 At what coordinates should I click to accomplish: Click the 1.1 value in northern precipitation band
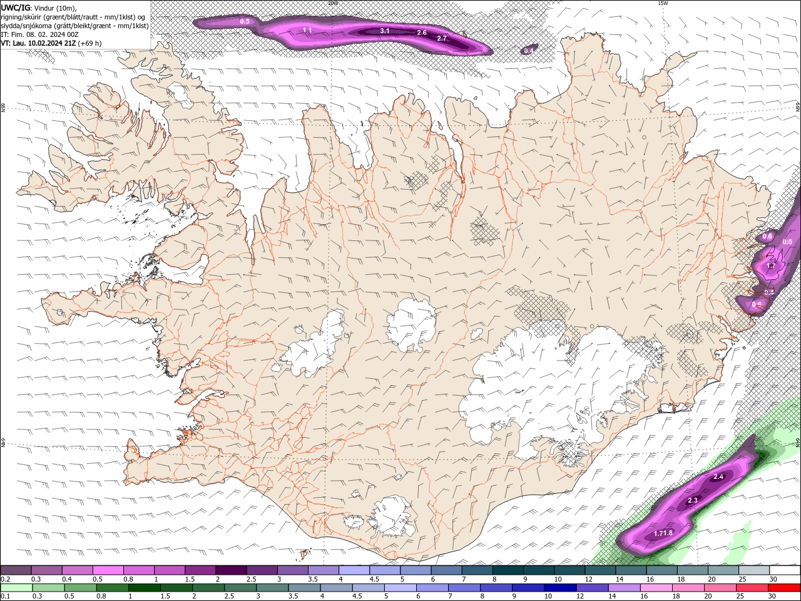[x=307, y=30]
